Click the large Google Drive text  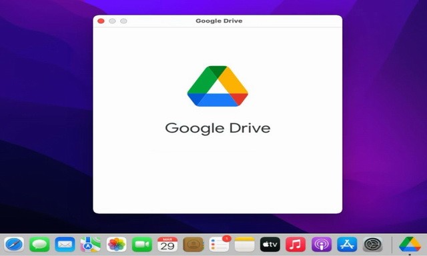coord(218,128)
